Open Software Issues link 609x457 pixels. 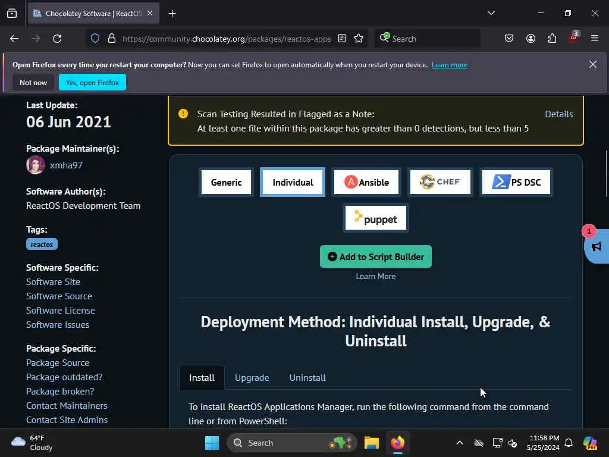click(x=58, y=324)
